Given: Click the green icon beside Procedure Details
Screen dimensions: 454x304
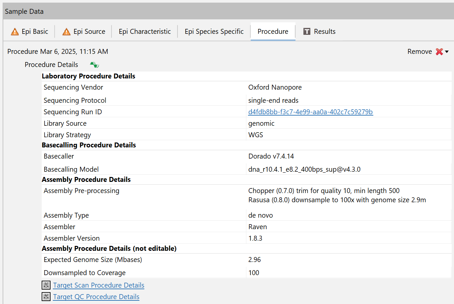Looking at the screenshot, I should pos(94,65).
